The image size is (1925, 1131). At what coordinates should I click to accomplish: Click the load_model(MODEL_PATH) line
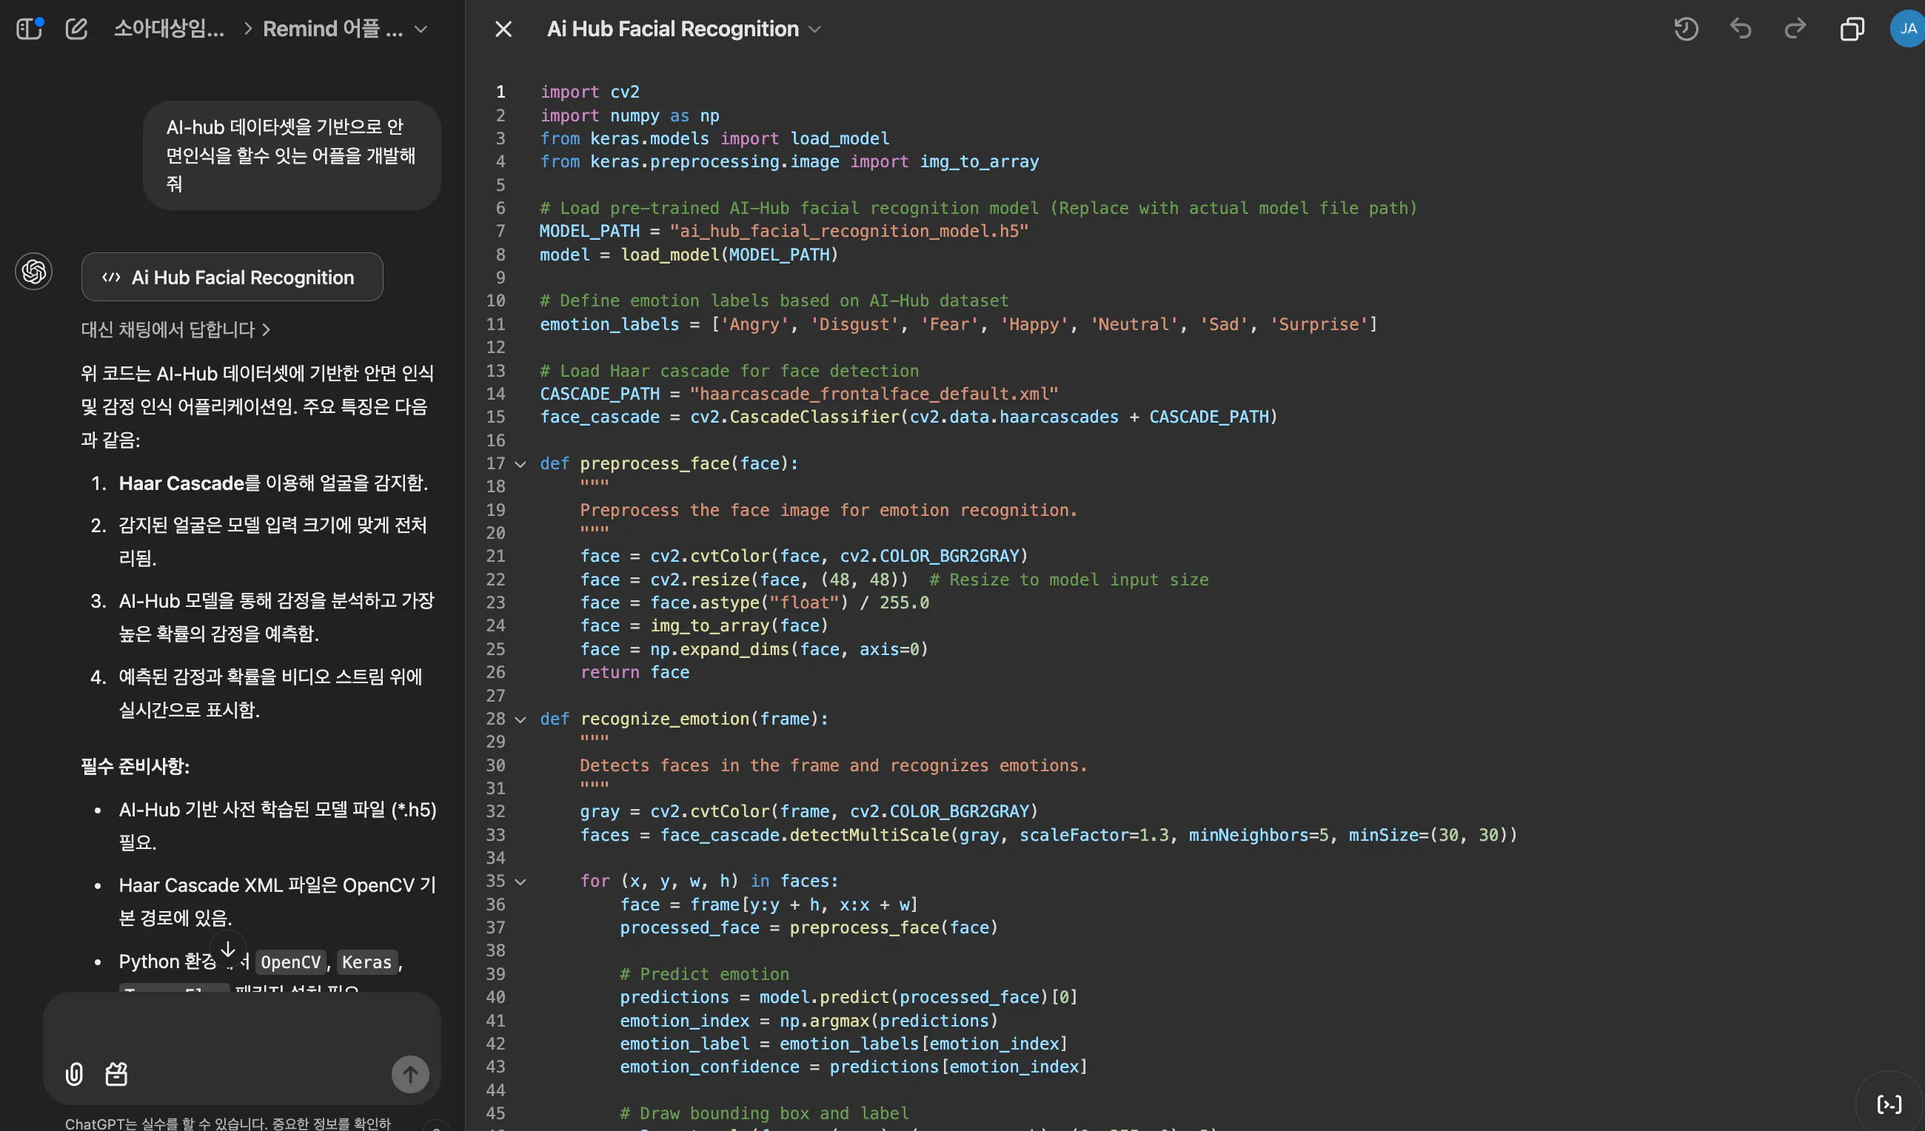(x=689, y=255)
